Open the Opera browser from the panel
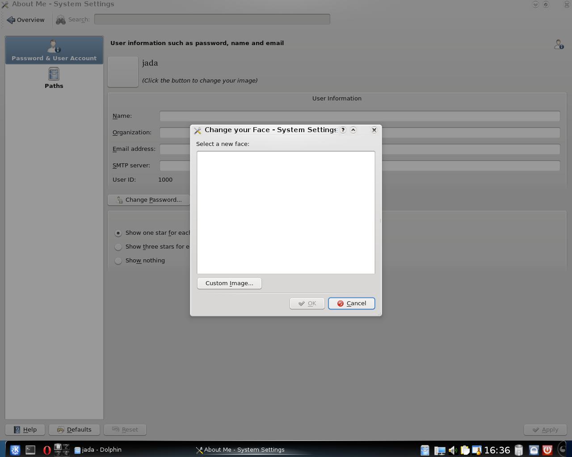The height and width of the screenshot is (457, 572). coord(46,450)
